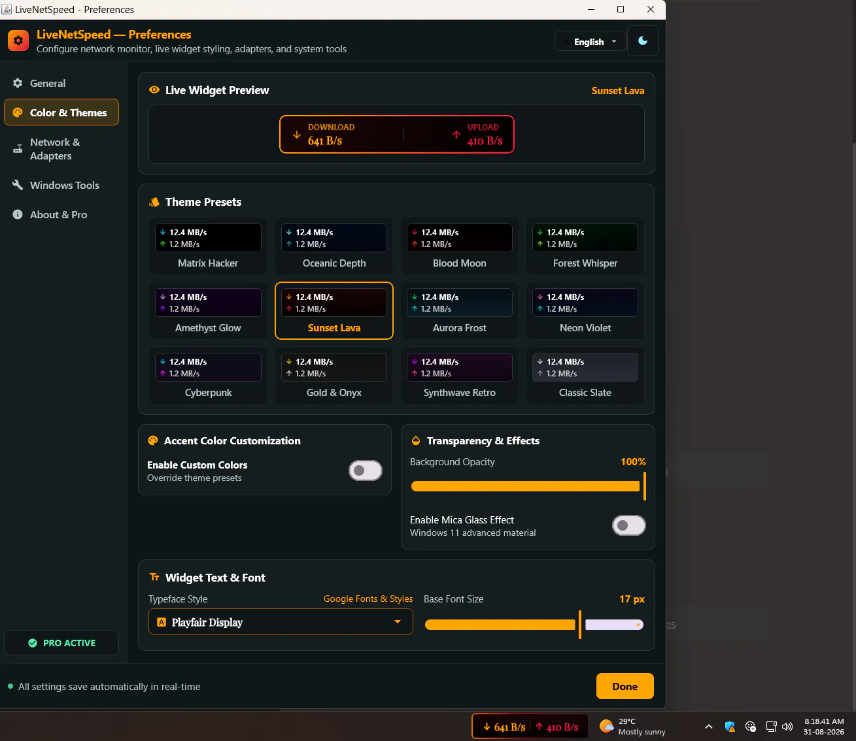Click the General gear icon in sidebar
The width and height of the screenshot is (856, 741).
18,83
